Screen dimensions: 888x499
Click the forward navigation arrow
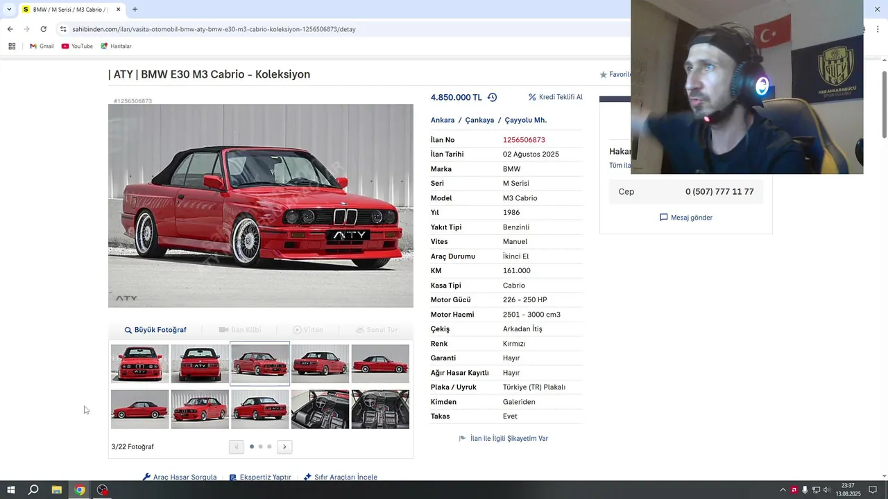click(26, 29)
